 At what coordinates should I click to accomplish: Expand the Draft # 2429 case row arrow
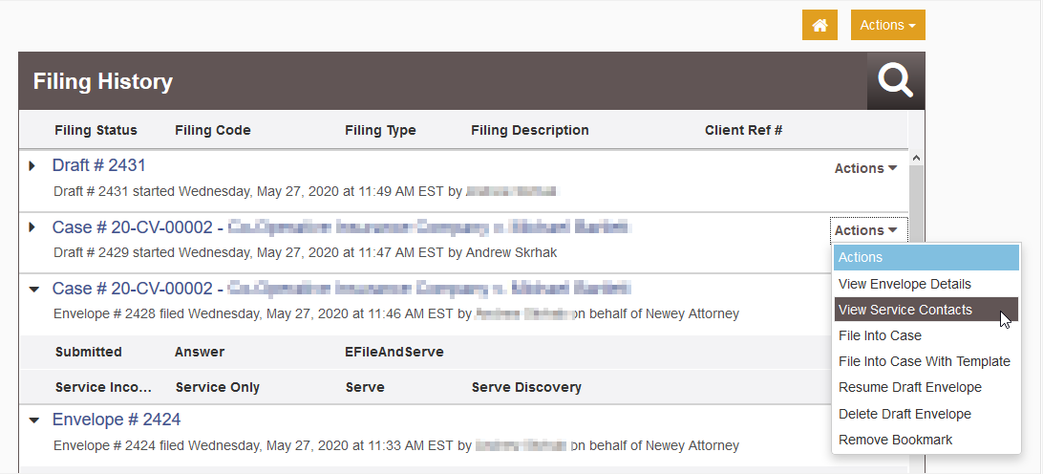(x=32, y=227)
